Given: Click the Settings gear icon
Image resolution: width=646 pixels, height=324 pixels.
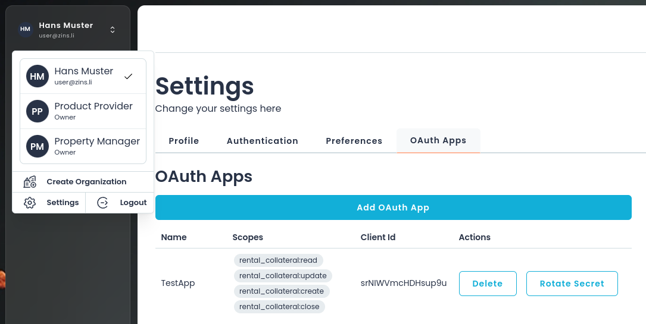Looking at the screenshot, I should click(x=30, y=203).
